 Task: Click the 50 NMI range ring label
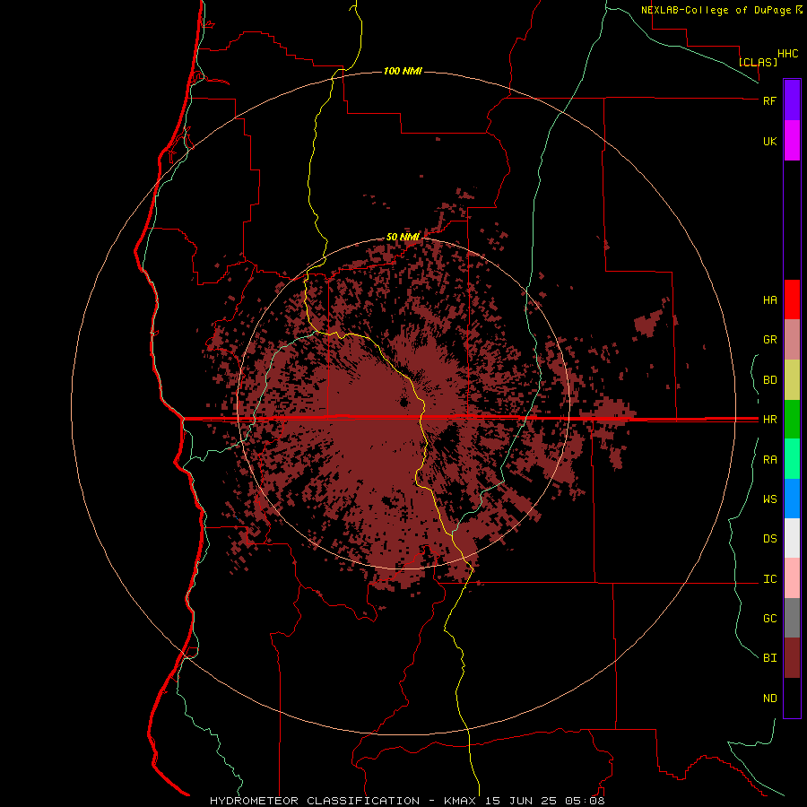pos(403,237)
